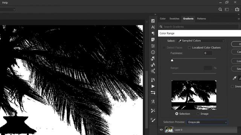Viewport: 241px width, 135px height.
Task: Open the Help menu
Action: point(5,3)
